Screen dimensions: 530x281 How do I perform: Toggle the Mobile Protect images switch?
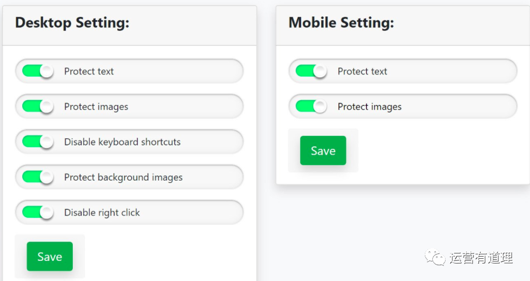coord(311,107)
